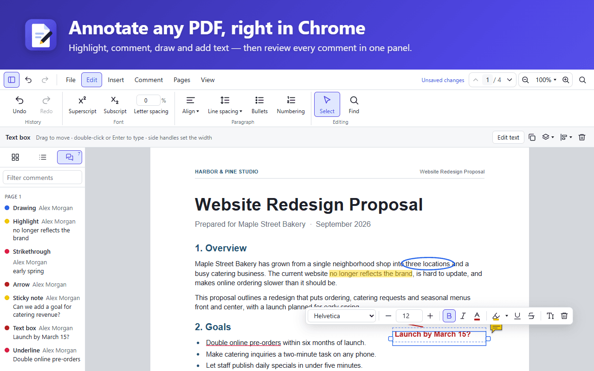Screen dimensions: 594x371
Task: Show the outline list view in the sidebar
Action: pyautogui.click(x=43, y=157)
